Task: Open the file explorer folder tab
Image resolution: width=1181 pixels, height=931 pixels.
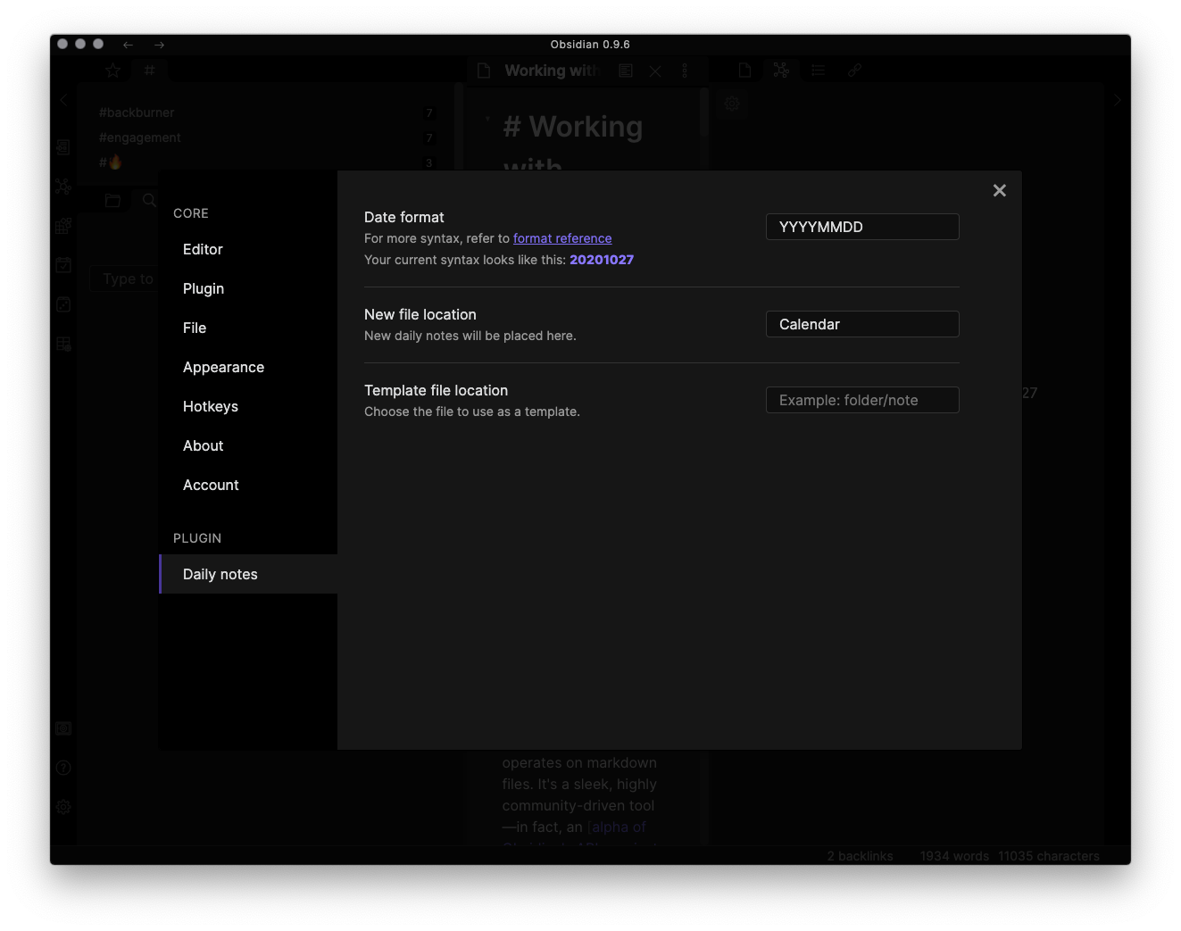Action: 112,200
